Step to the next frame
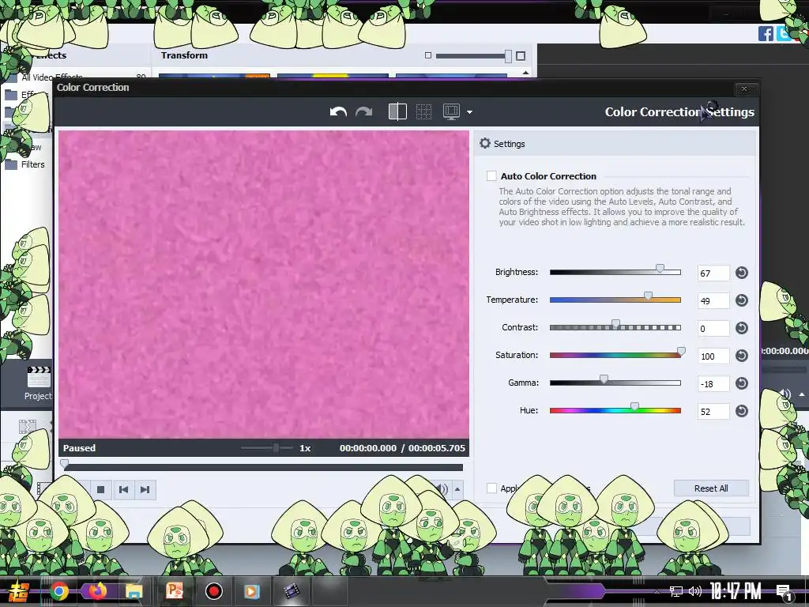 click(145, 489)
